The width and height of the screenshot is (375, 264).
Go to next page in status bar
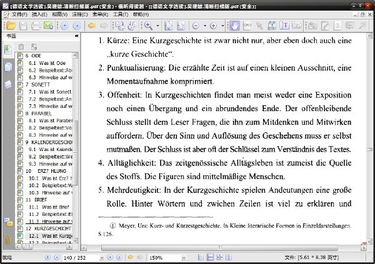[110, 257]
